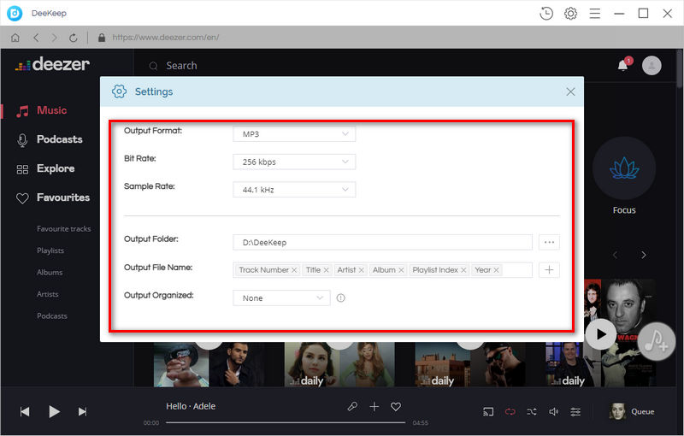This screenshot has height=436, width=684.
Task: Skip to previous track
Action: 25,411
